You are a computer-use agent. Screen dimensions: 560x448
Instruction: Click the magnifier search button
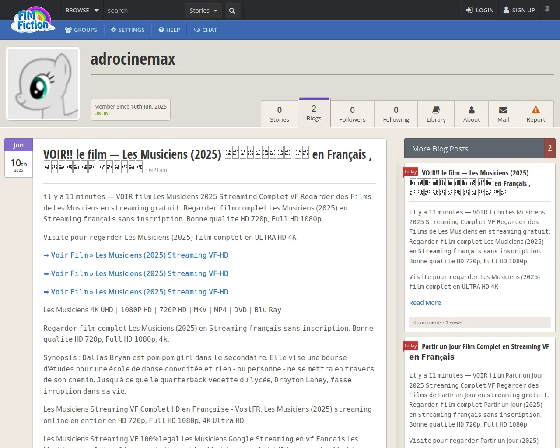tap(232, 10)
